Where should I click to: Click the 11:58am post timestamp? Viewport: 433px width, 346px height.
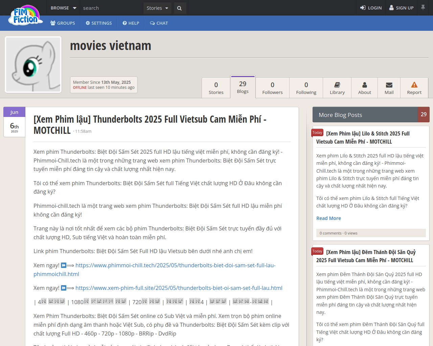coord(83,131)
